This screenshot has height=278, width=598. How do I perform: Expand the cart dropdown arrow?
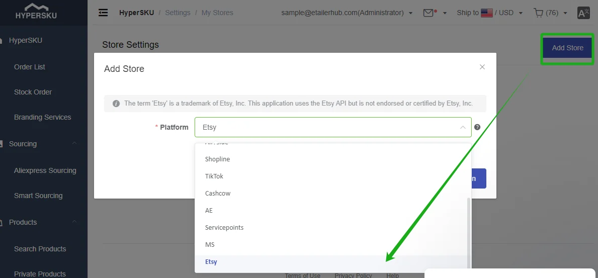[565, 13]
